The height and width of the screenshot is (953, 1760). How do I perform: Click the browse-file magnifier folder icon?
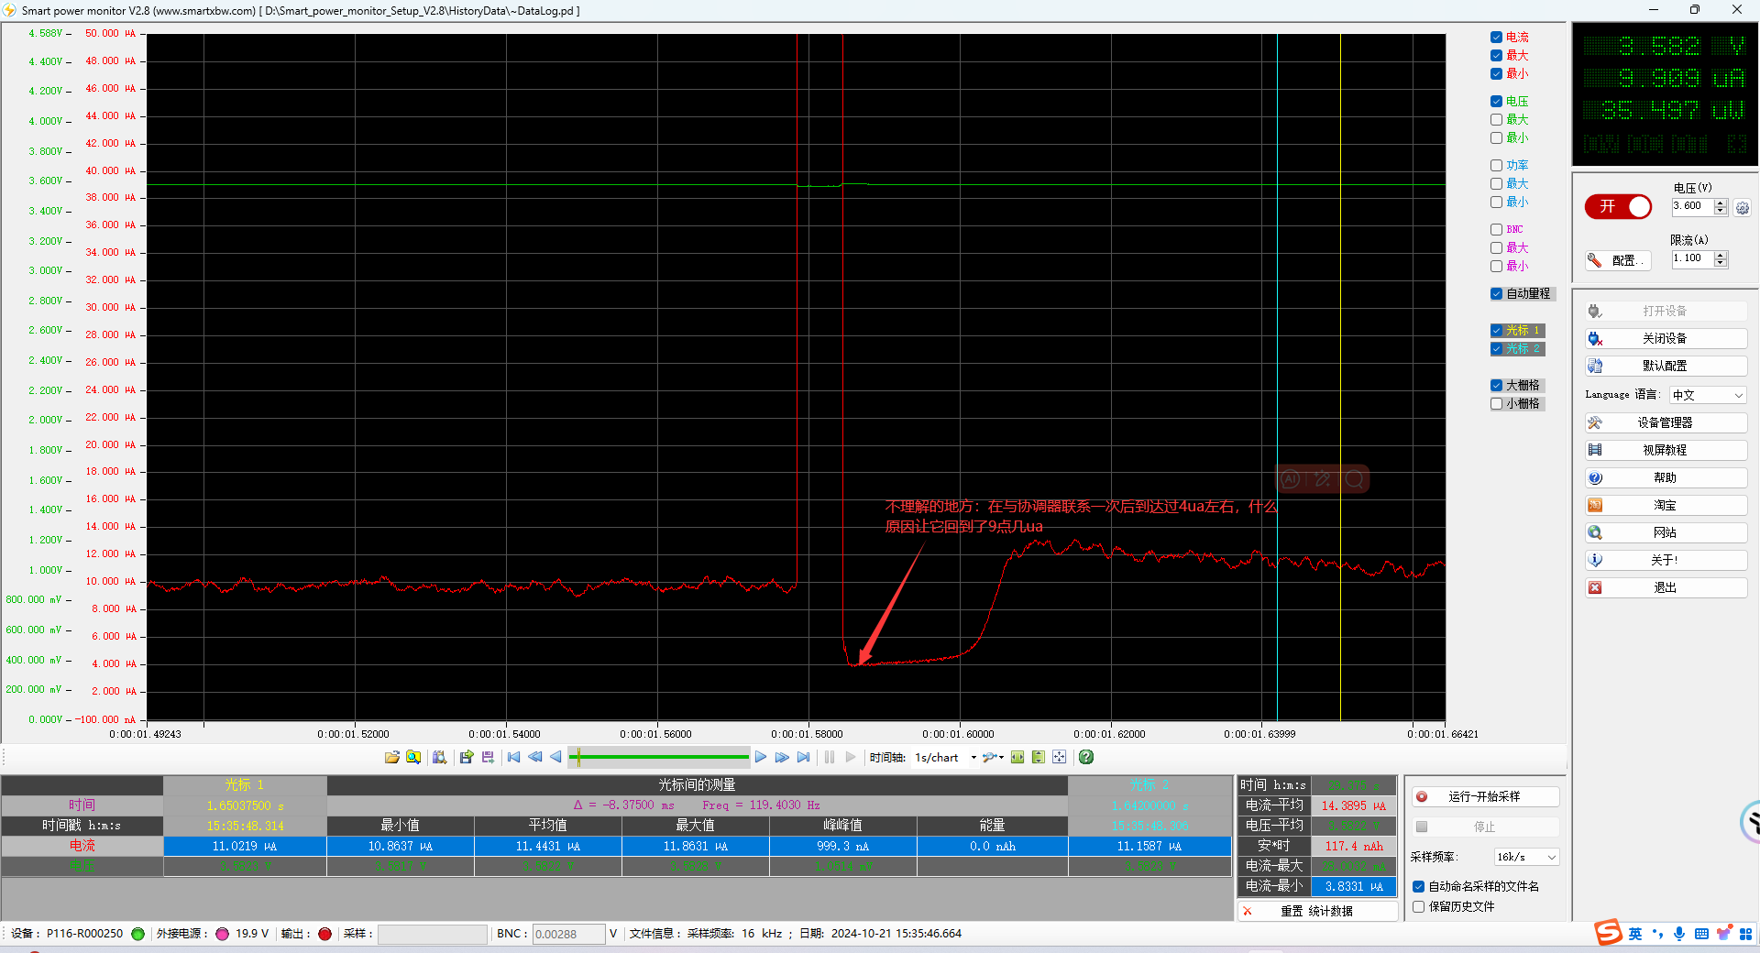point(413,757)
